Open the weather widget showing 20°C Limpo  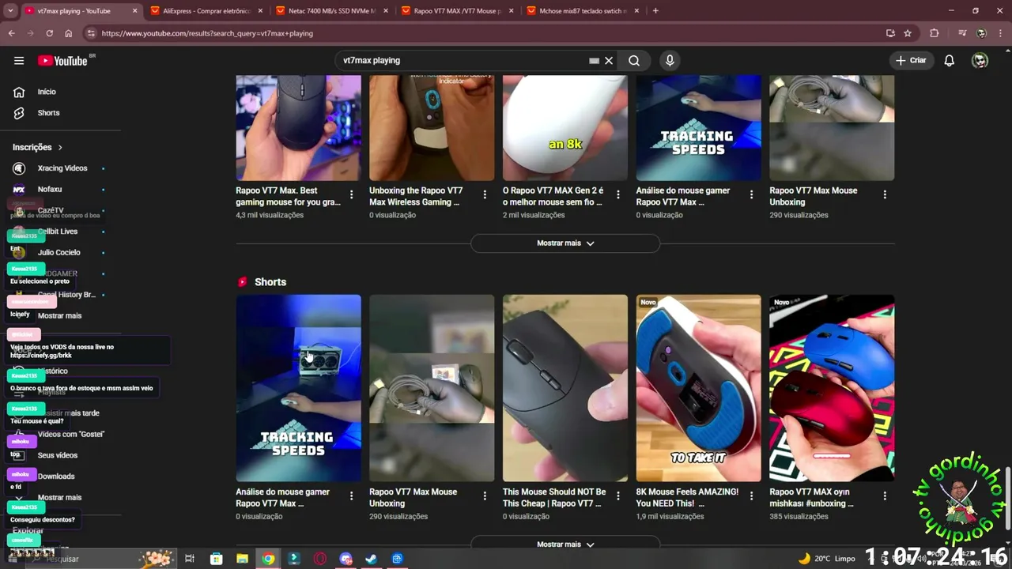pos(826,559)
